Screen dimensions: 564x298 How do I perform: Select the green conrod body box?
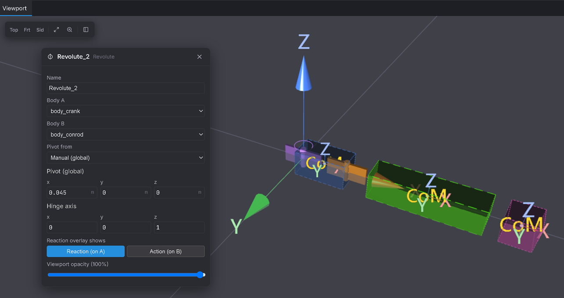(430, 198)
